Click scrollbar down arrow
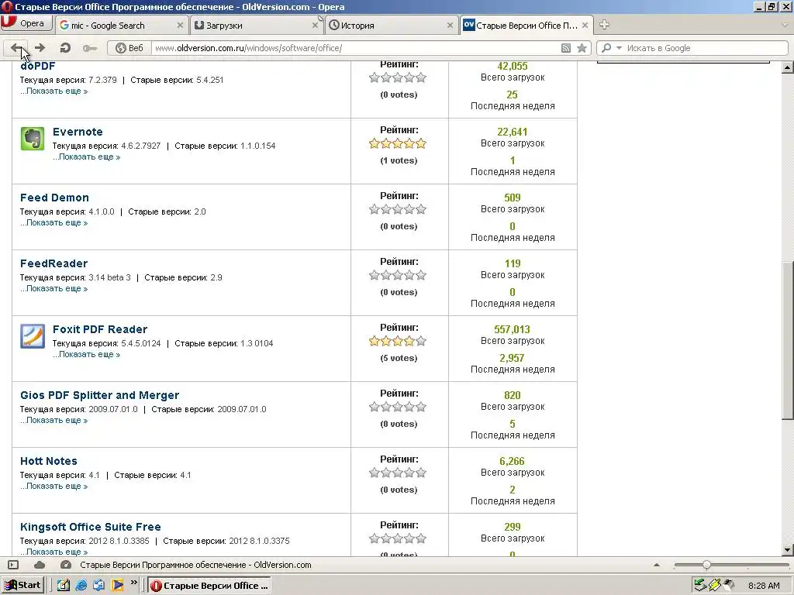Image resolution: width=794 pixels, height=595 pixels. coord(788,550)
